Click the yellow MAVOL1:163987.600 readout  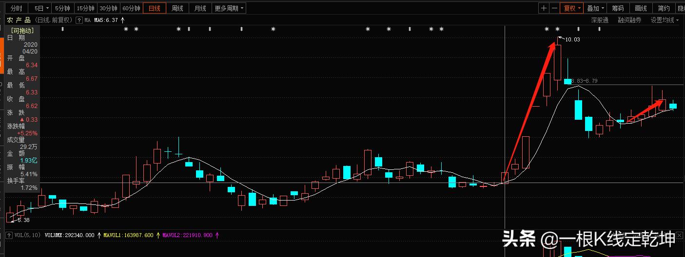point(128,235)
